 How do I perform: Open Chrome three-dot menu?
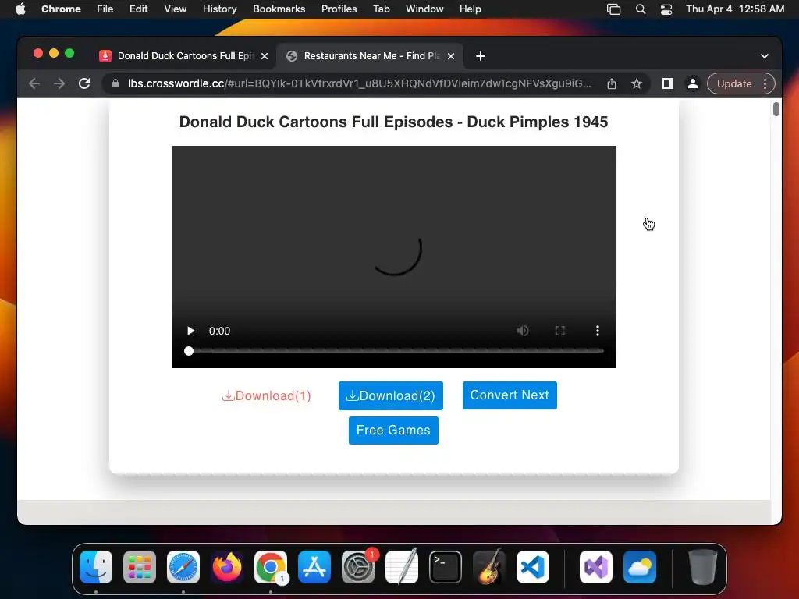point(765,83)
